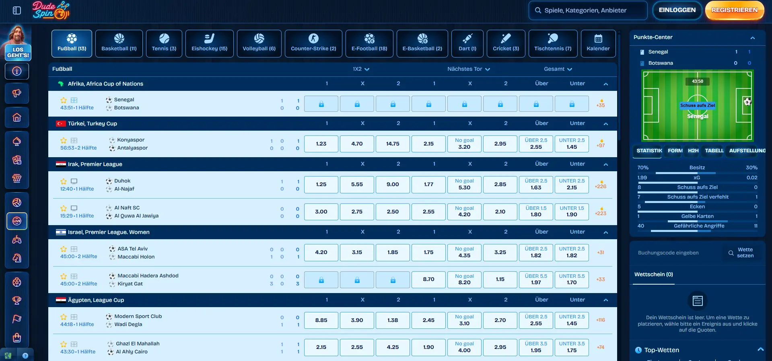Open the Nächstes Tor market dropdown

[469, 69]
